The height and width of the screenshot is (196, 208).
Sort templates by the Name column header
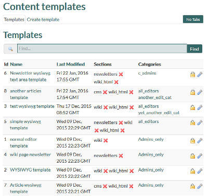16,64
